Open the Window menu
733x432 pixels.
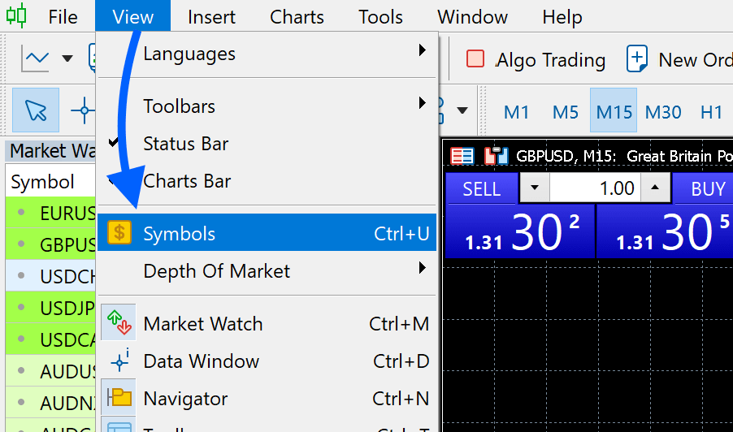coord(473,17)
